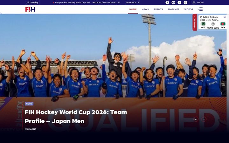
Task: Click the calendar icon on match card
Action: point(201,17)
